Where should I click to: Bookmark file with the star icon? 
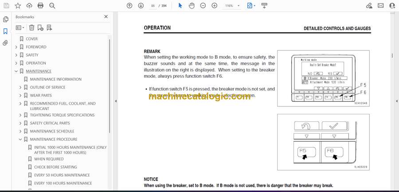pos(18,6)
